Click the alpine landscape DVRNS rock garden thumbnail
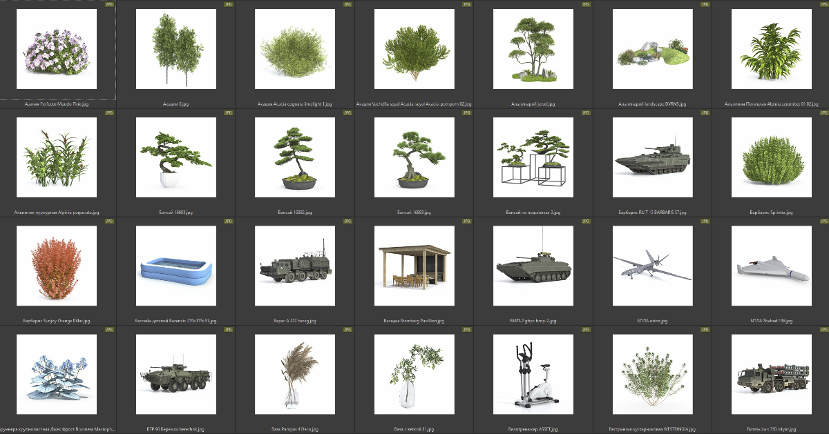The height and width of the screenshot is (434, 829). pos(652,49)
